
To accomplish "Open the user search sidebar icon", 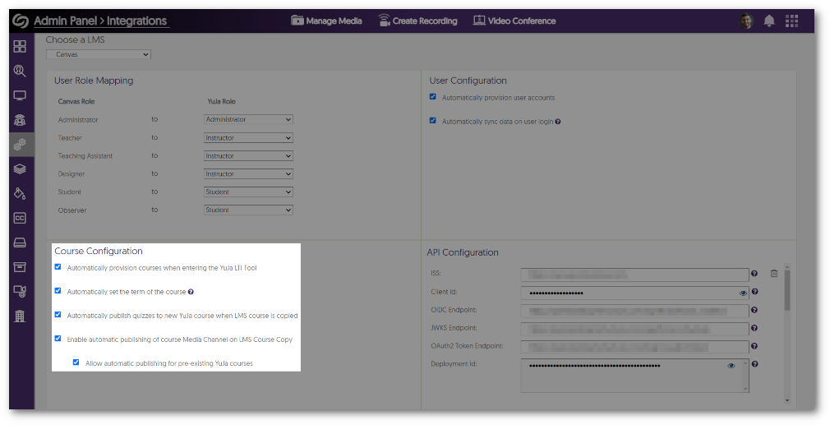I will click(20, 71).
